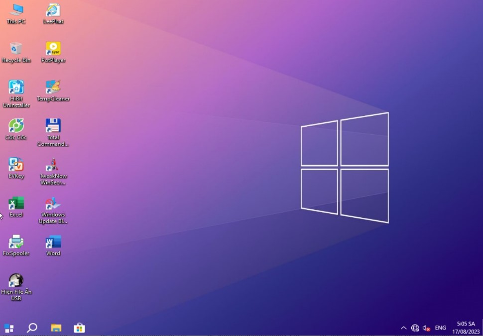The image size is (483, 336).
Task: Open Microsoft Store from taskbar
Action: (79, 328)
